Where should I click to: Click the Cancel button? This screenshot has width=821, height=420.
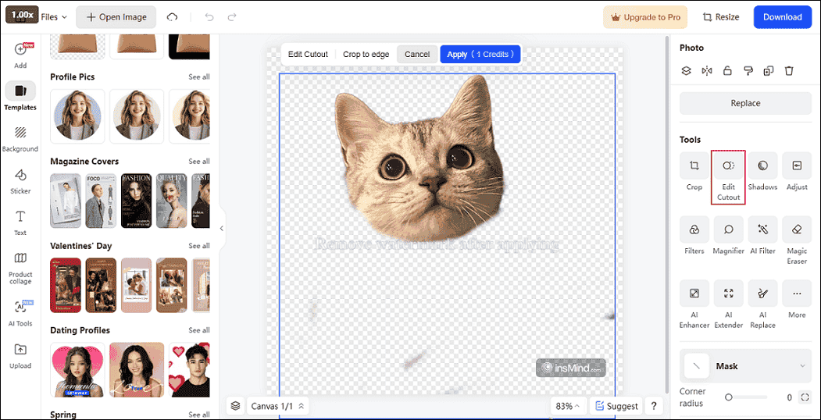417,55
